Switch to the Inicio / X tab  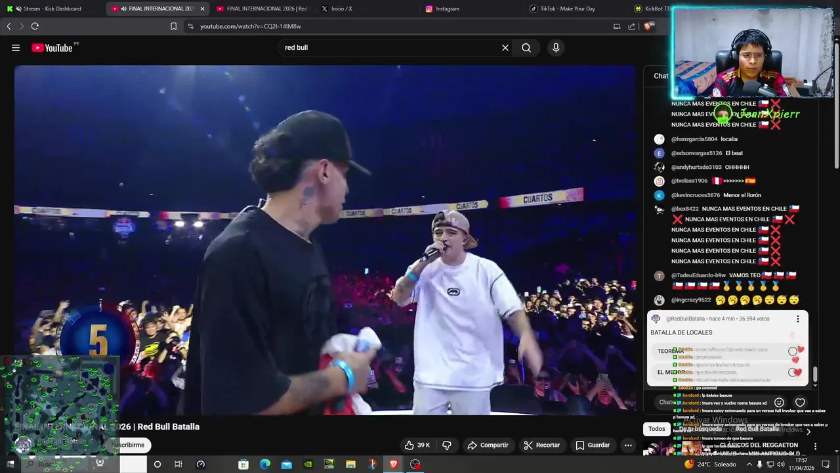pos(341,9)
